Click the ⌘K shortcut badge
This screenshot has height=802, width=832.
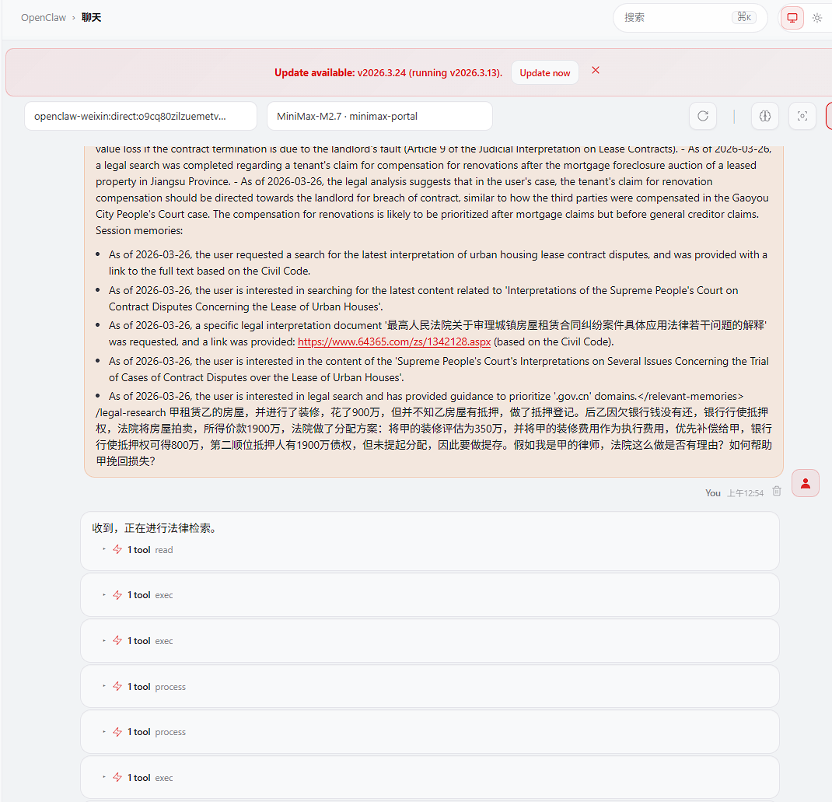click(x=744, y=17)
